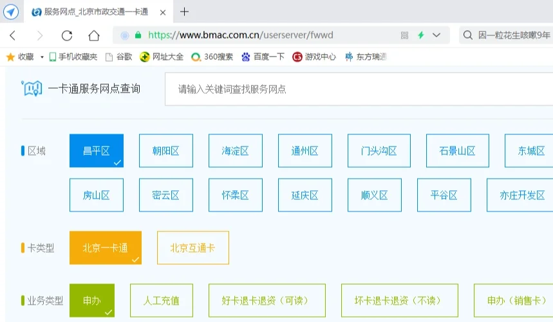Click the QR code icon in address bar

click(405, 35)
